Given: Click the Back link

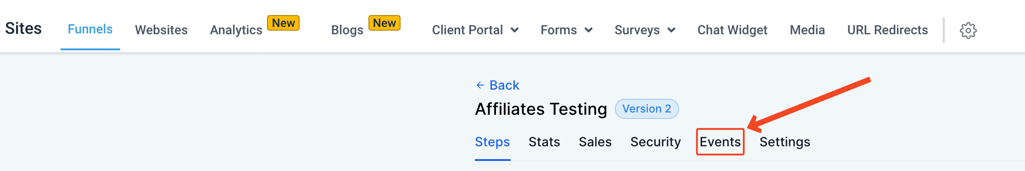Looking at the screenshot, I should tap(504, 85).
